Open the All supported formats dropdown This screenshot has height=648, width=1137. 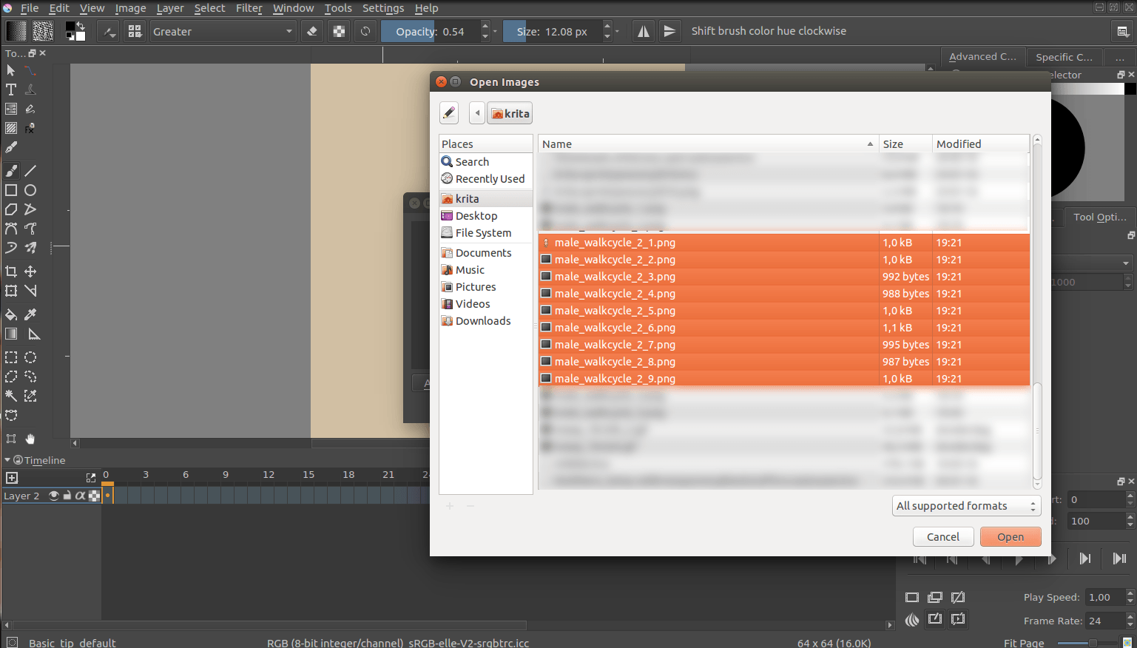pos(966,506)
